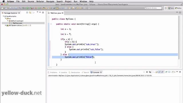Minimize the editor area

[177, 12]
